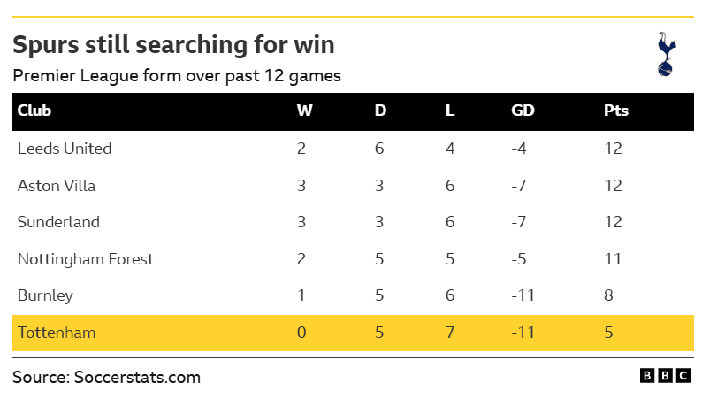Click the GD column header

pyautogui.click(x=523, y=111)
